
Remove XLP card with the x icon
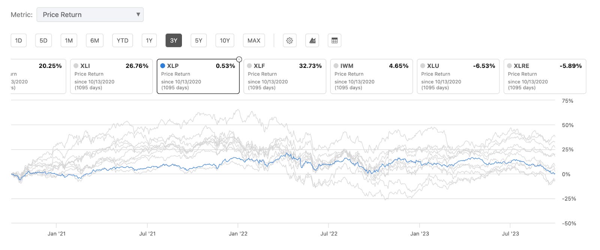239,59
